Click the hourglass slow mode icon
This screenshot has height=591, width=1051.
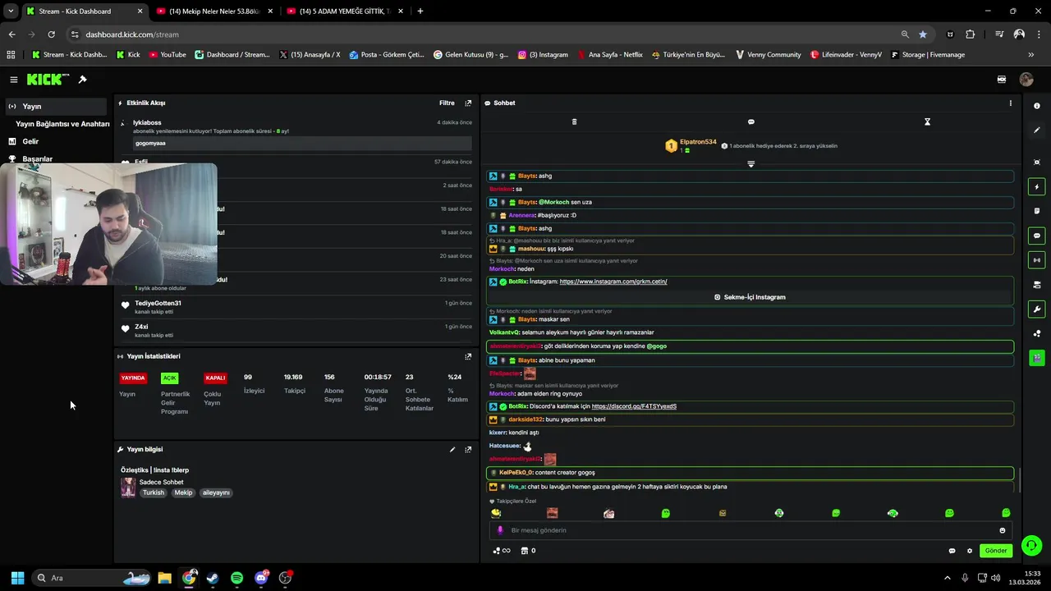pyautogui.click(x=927, y=121)
